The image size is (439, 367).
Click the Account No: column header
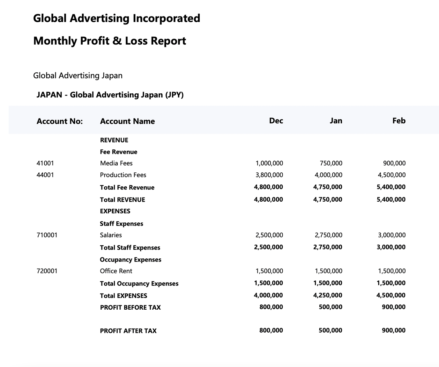coord(59,121)
